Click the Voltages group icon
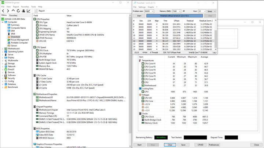The image size is (264, 148). click(140, 95)
